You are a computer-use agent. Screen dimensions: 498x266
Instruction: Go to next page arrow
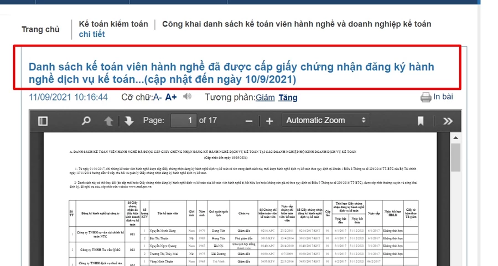[x=128, y=121]
